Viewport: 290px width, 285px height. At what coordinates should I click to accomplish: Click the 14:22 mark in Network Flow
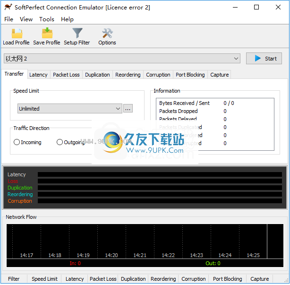pos(168,255)
